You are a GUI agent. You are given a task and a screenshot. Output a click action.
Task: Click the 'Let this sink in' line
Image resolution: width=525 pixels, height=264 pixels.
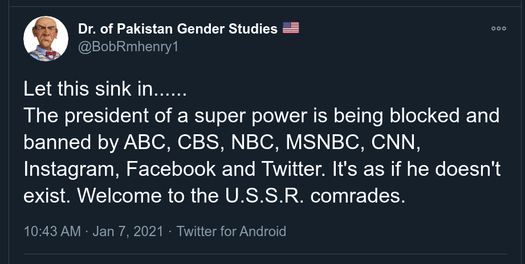(105, 89)
